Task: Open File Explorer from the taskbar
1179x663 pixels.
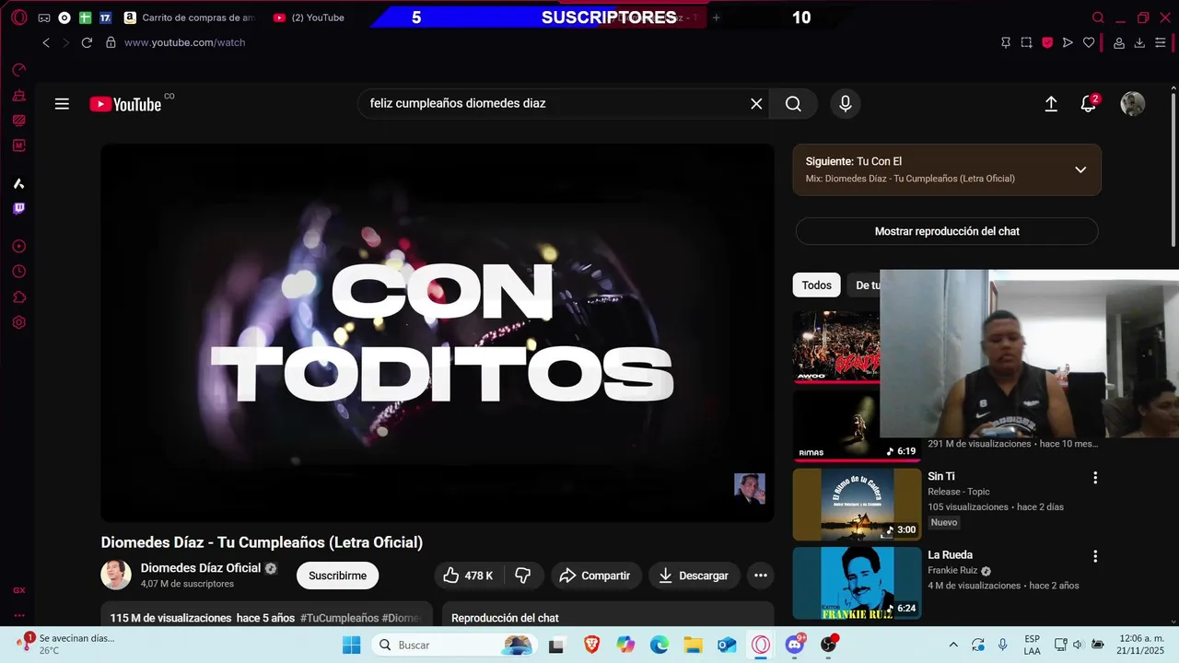Action: pyautogui.click(x=693, y=646)
